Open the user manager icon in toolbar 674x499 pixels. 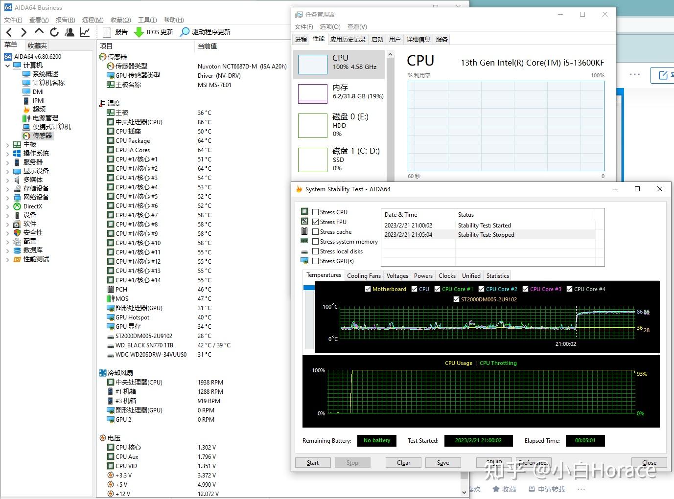pos(70,32)
